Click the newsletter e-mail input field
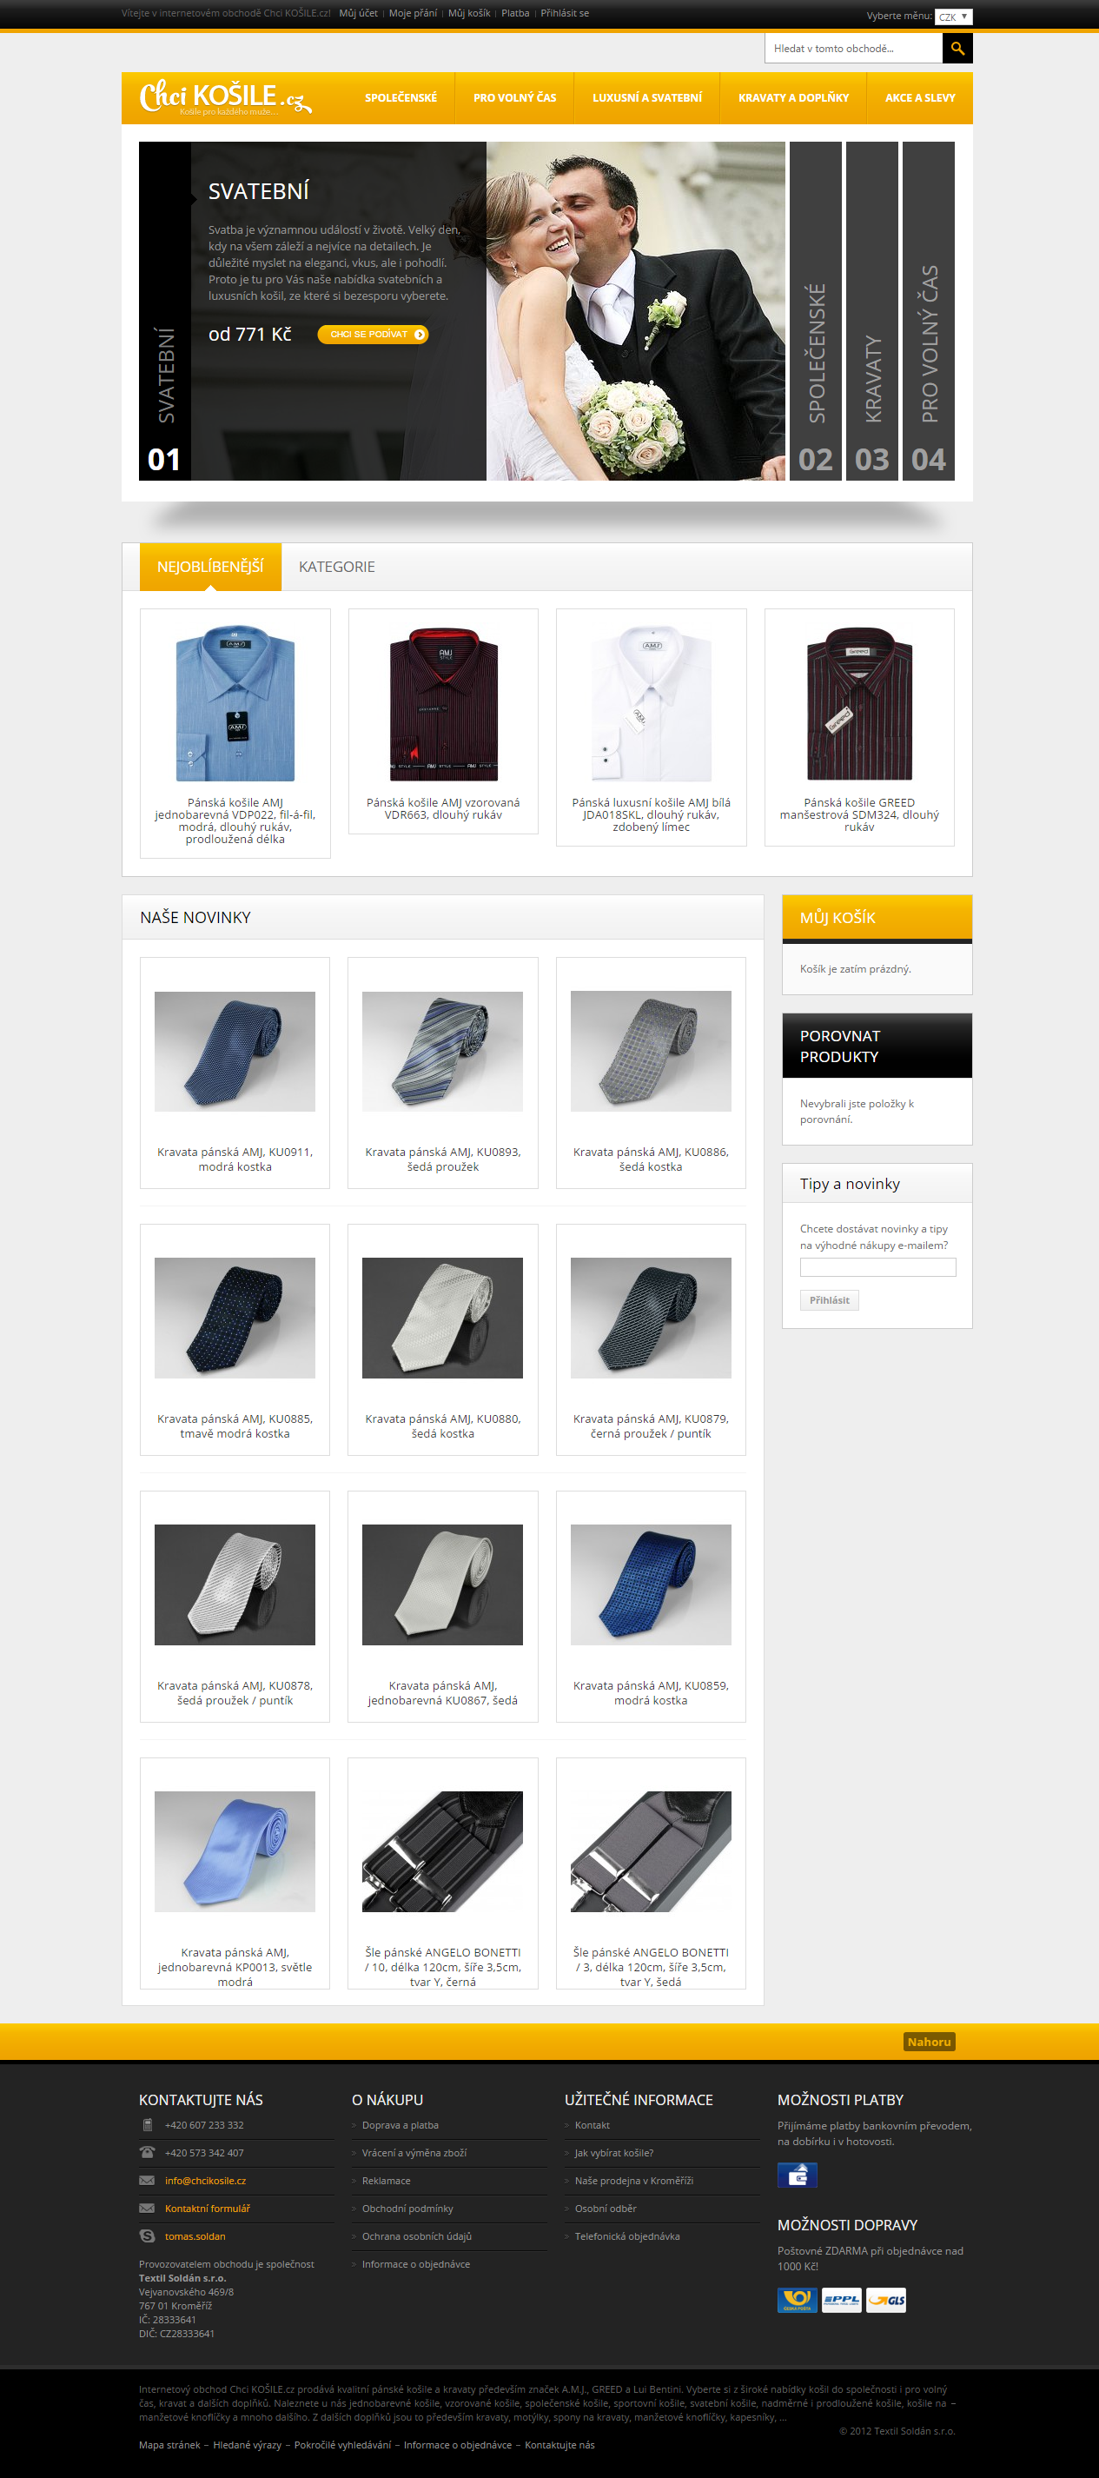The height and width of the screenshot is (2478, 1099). tap(877, 1267)
